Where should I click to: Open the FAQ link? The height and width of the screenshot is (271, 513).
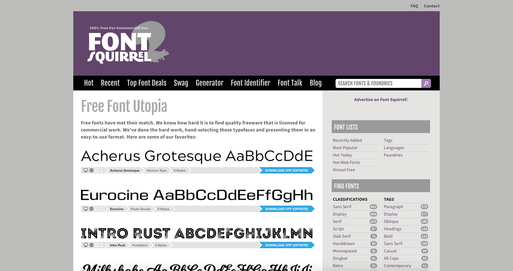[x=414, y=6]
